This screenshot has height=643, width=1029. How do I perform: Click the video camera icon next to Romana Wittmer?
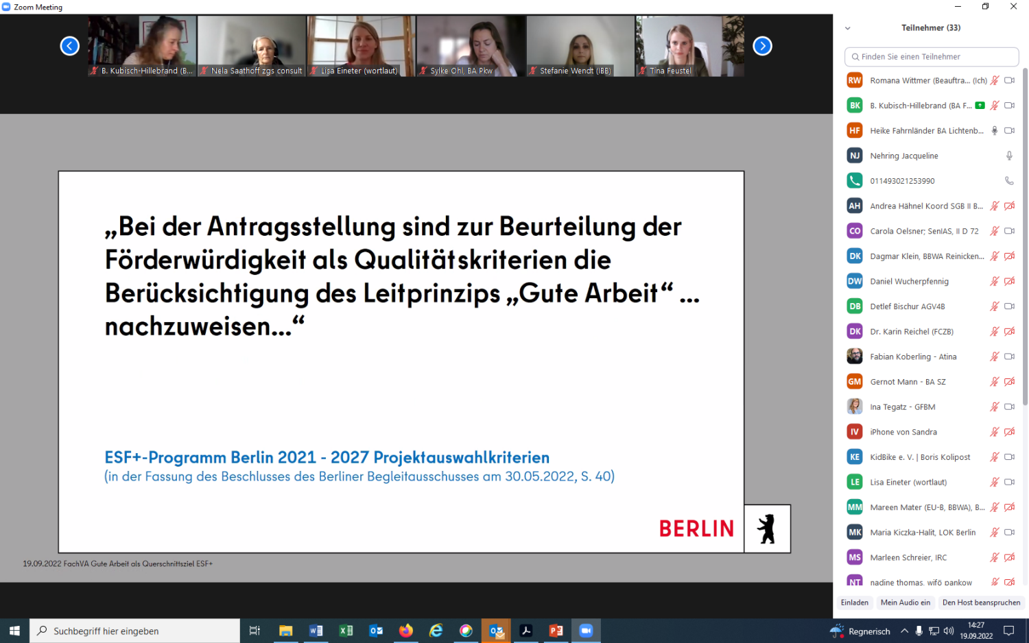coord(1009,80)
